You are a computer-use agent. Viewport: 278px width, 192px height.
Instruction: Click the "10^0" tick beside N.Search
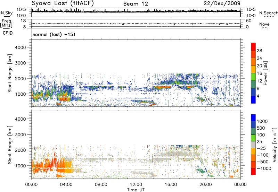point(251,16)
